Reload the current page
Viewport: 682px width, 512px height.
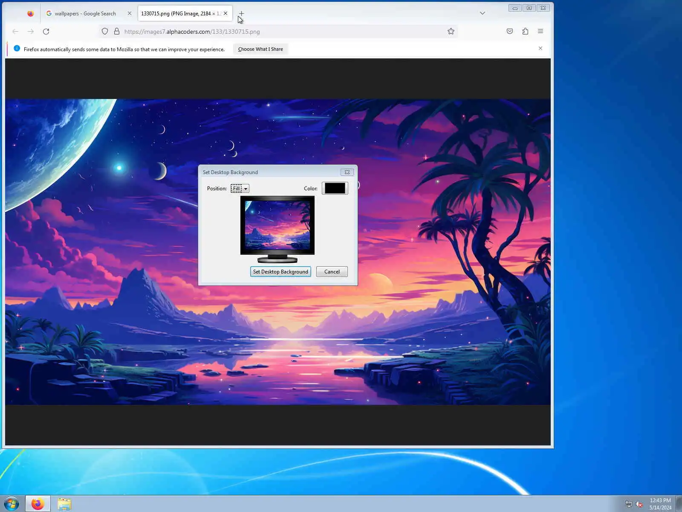pos(46,32)
